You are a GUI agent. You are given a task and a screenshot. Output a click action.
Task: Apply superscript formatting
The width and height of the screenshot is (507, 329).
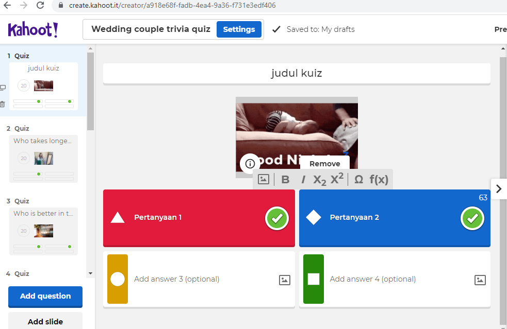click(x=337, y=179)
